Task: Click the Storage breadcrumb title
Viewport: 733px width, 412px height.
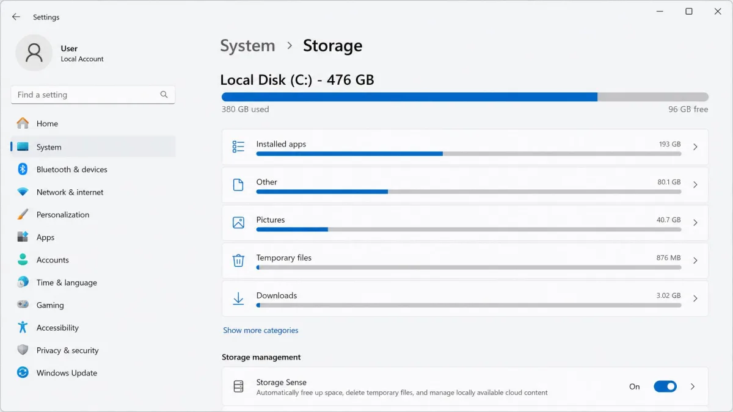Action: click(333, 46)
